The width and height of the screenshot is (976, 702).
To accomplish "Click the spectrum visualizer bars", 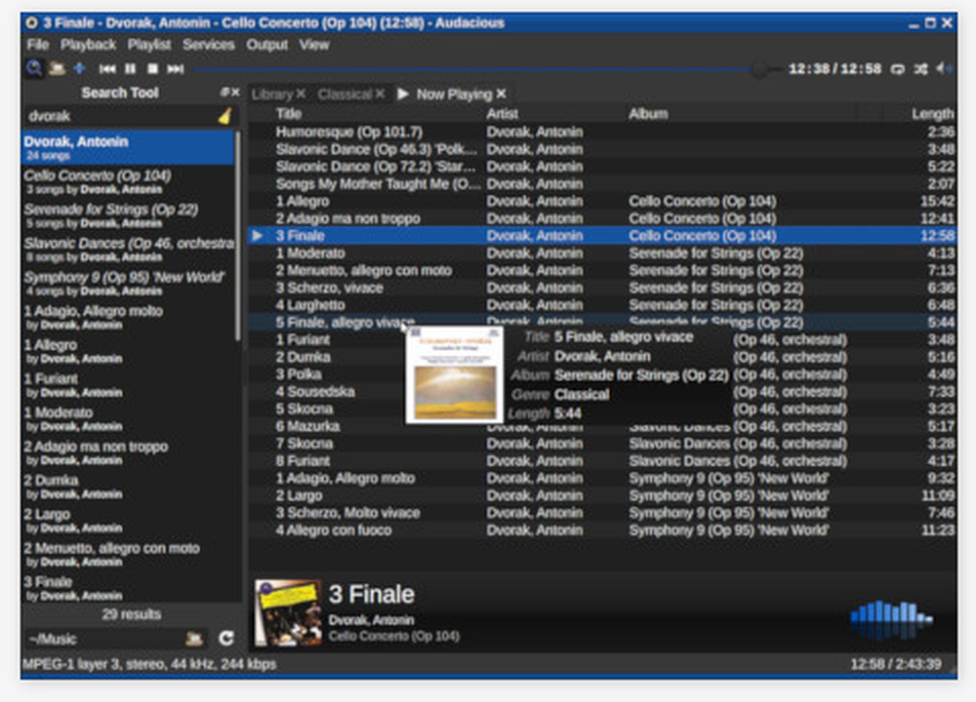I will tap(892, 619).
